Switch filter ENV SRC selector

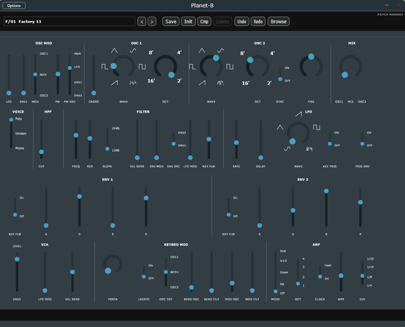click(173, 139)
